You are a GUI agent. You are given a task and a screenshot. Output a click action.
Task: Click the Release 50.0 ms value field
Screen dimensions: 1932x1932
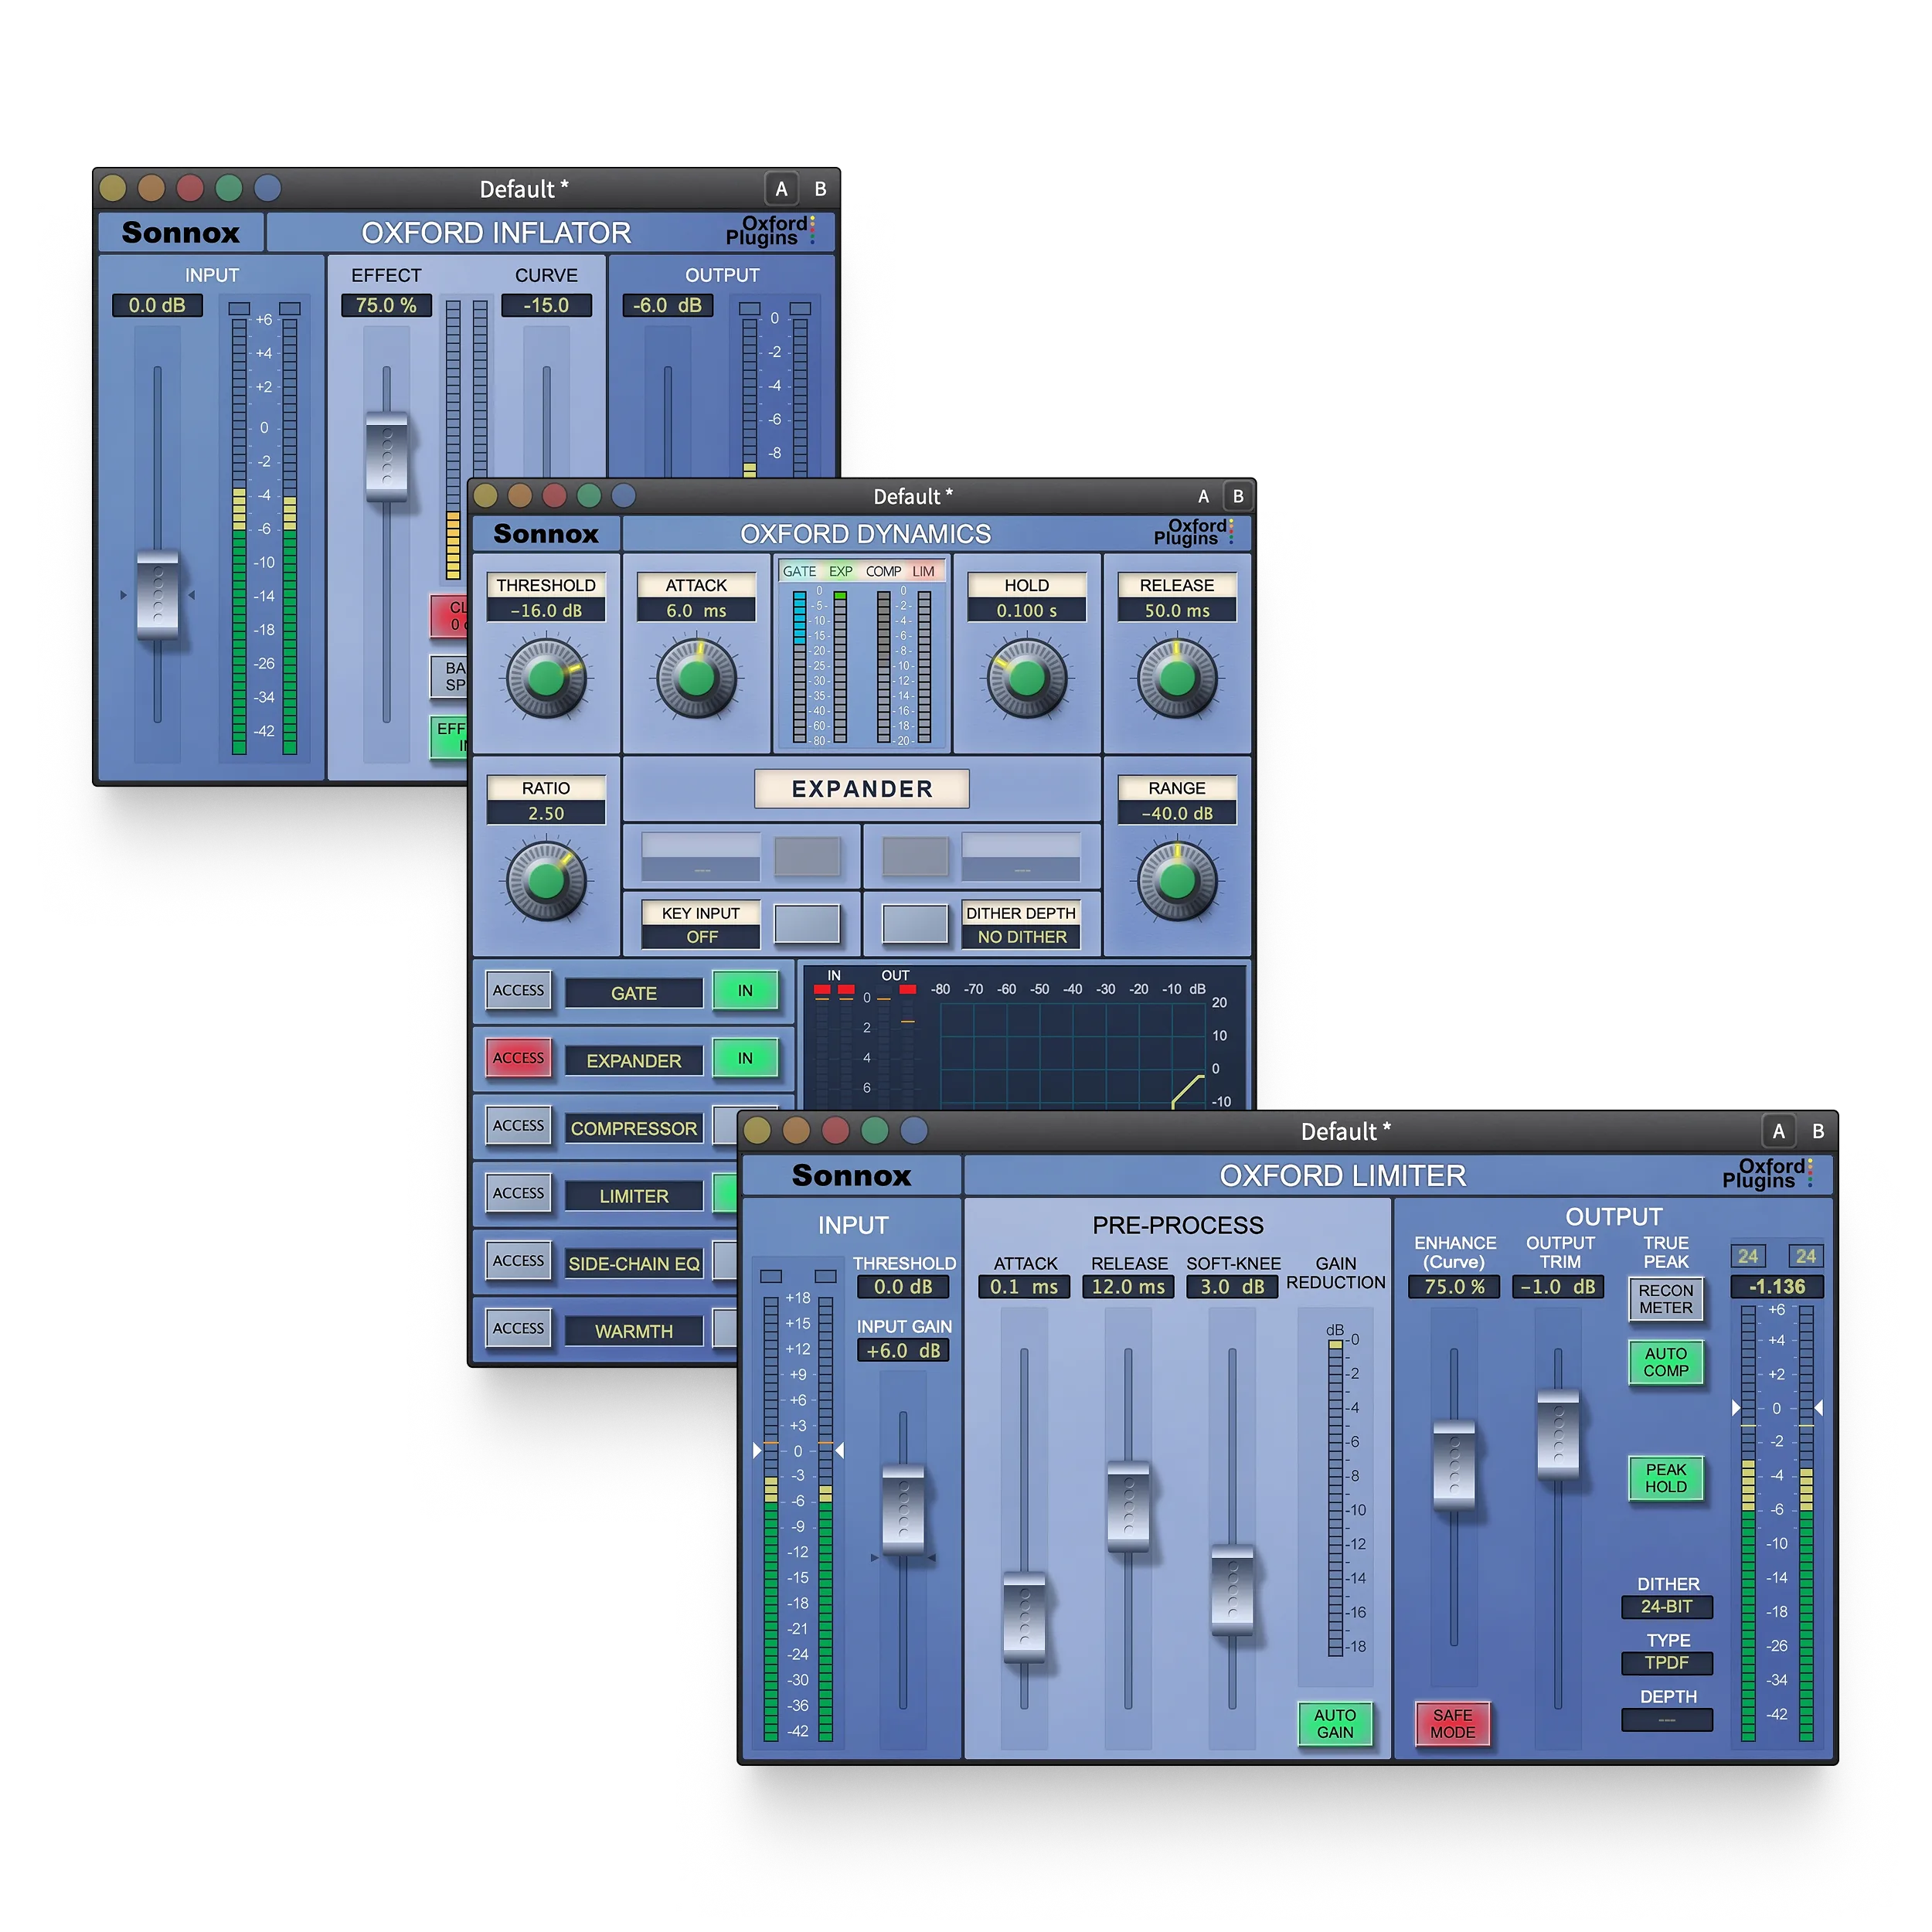(x=1177, y=610)
